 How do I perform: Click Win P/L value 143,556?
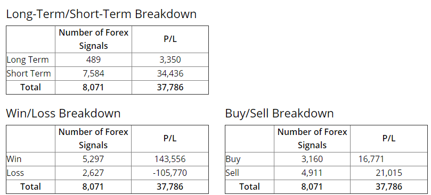point(169,159)
